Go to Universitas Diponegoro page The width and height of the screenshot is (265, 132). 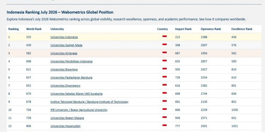(65, 86)
